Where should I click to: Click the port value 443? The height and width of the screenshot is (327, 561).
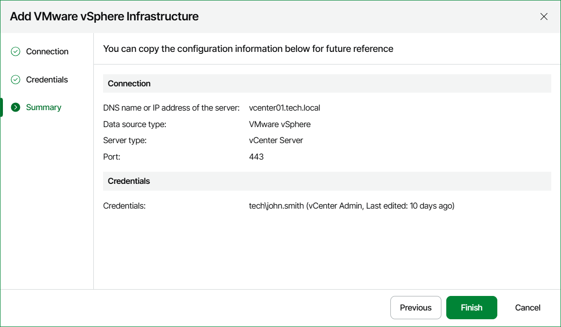pyautogui.click(x=256, y=157)
